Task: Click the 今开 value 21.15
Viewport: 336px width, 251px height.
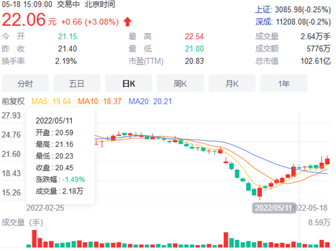Action: coord(67,36)
